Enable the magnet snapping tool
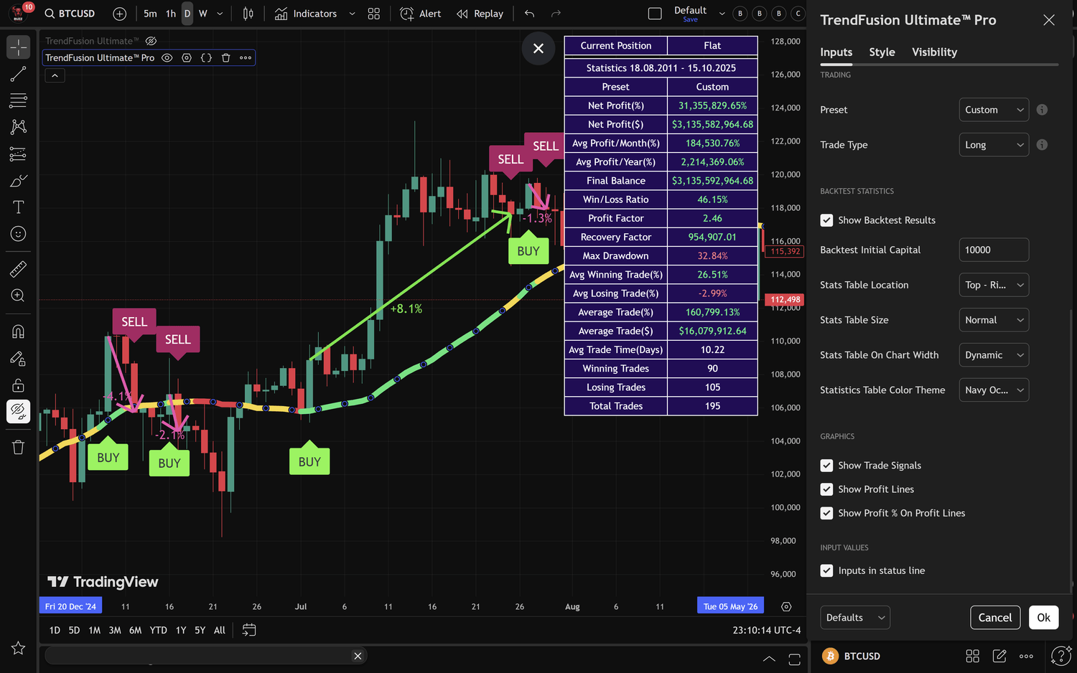 [18, 331]
